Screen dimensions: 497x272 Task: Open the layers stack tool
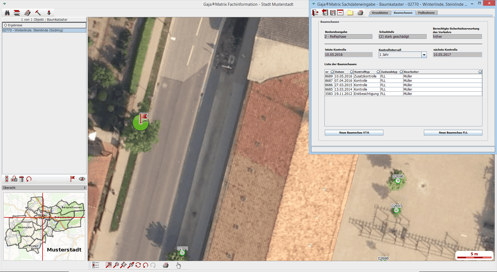tap(17, 13)
